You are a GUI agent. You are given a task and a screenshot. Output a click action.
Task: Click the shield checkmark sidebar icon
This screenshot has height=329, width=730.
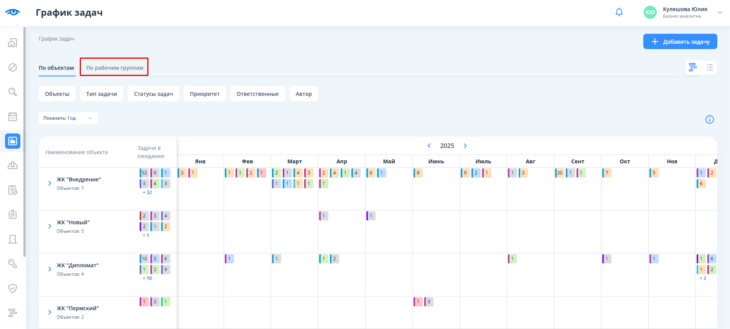point(13,288)
